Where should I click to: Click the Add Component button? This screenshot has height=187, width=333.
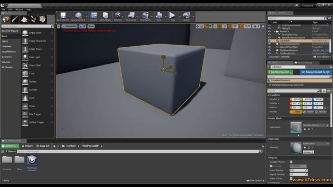pyautogui.click(x=280, y=72)
